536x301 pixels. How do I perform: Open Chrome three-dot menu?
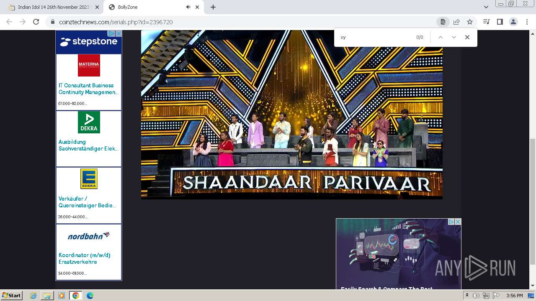(x=527, y=22)
